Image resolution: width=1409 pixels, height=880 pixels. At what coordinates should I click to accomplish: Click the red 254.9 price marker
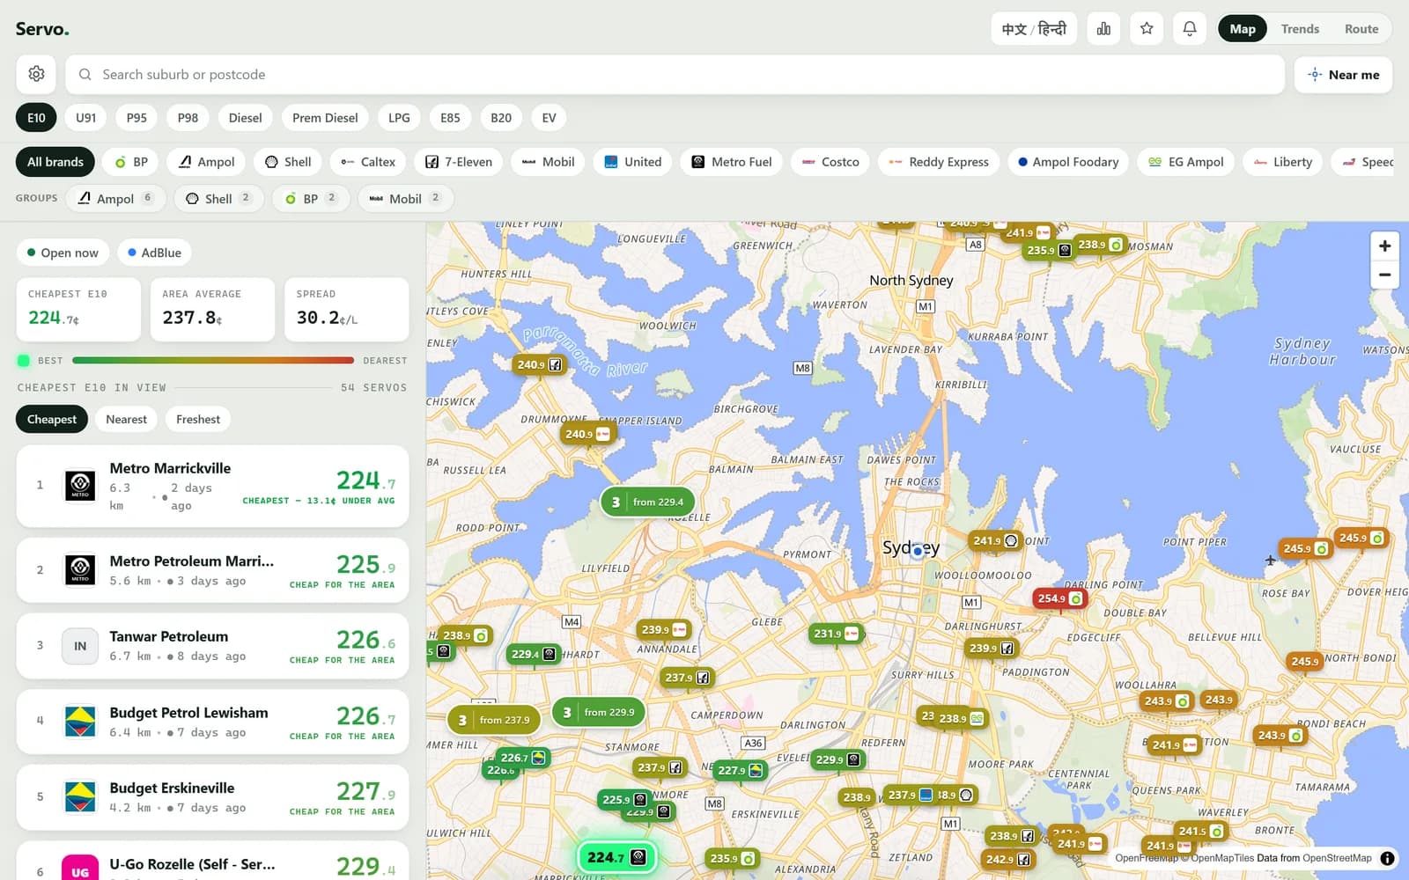[1059, 598]
